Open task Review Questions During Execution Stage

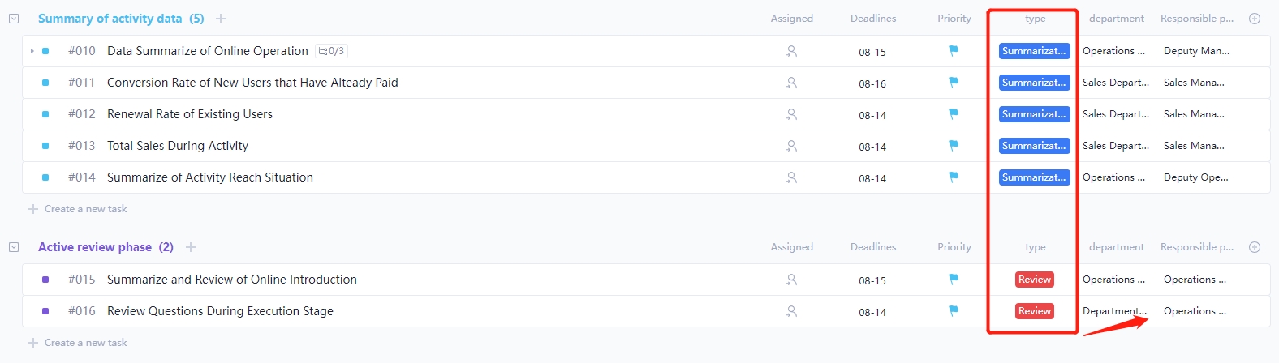click(220, 311)
